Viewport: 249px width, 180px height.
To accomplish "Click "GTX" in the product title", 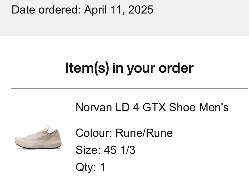I will [x=154, y=107].
